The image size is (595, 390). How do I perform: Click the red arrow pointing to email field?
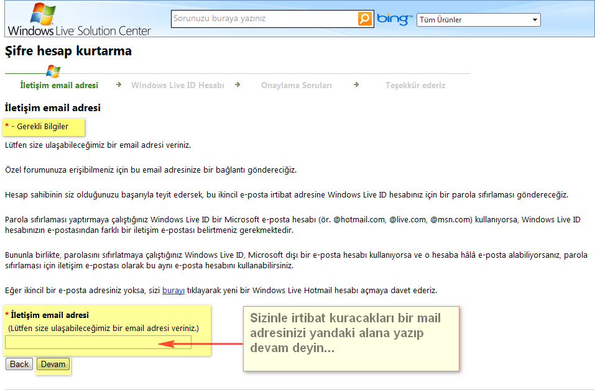(199, 343)
